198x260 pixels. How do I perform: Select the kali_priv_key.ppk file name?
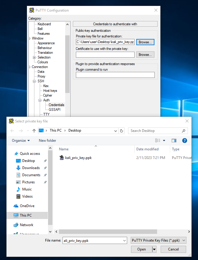79,158
